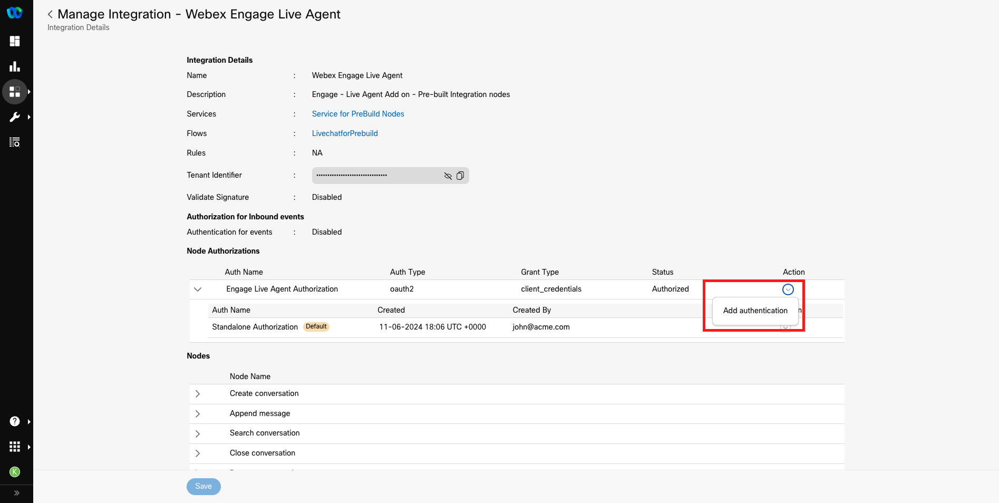Go back using the arrow beside Manage Integration

tap(50, 14)
